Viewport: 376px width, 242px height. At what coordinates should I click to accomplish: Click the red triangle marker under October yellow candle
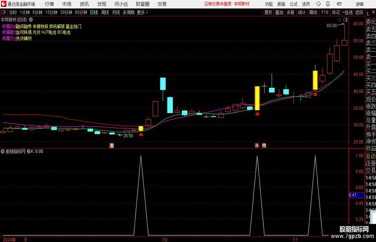click(x=257, y=114)
